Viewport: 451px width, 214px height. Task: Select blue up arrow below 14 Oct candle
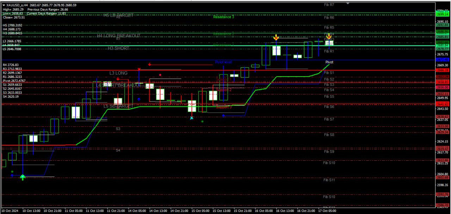(x=139, y=99)
